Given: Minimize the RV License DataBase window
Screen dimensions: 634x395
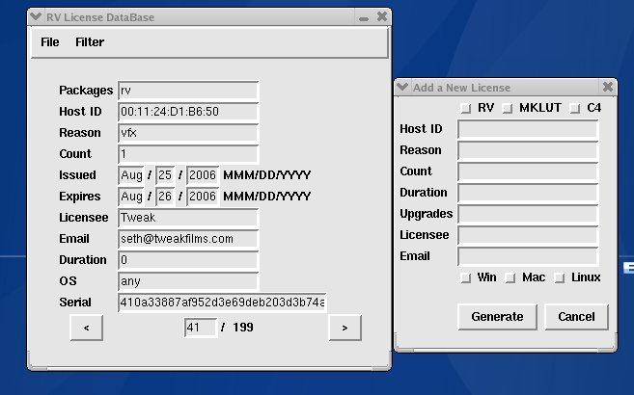Looking at the screenshot, I should tap(363, 17).
